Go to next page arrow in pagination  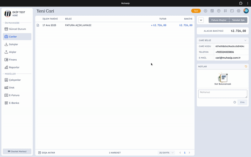click(189, 153)
